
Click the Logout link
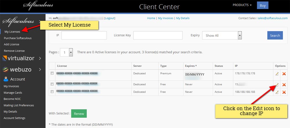110,18
